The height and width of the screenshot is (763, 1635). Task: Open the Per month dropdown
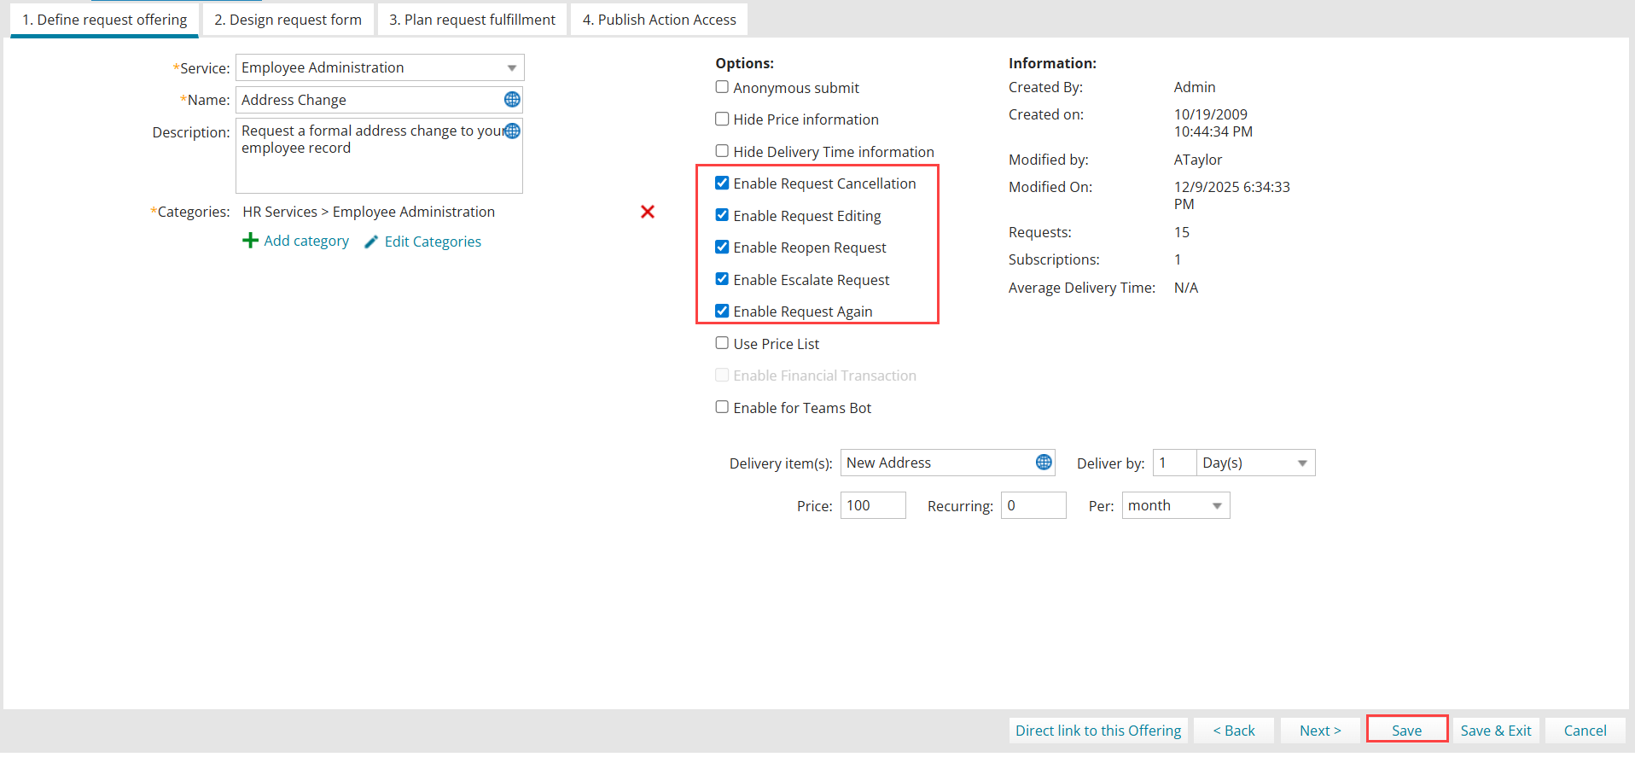pyautogui.click(x=1216, y=506)
